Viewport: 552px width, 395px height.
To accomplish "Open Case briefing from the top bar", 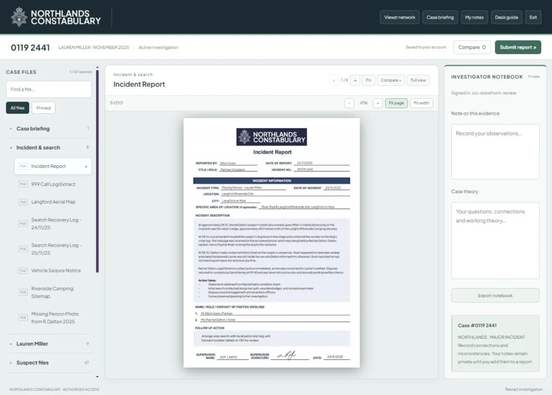I will (x=440, y=17).
